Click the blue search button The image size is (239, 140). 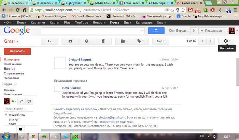[156, 31]
